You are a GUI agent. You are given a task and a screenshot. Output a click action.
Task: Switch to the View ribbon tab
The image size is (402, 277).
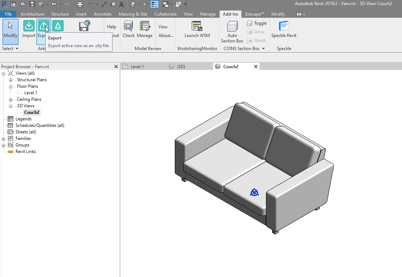(188, 14)
